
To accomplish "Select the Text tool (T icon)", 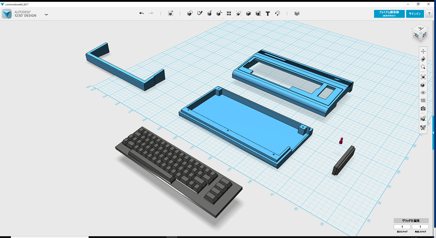I will pos(268,14).
